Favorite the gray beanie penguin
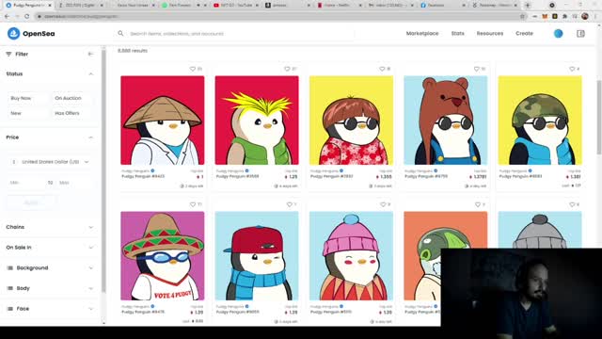Viewport: 602px width, 339px height. click(572, 204)
